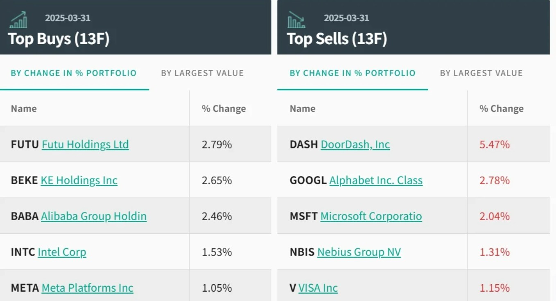Image resolution: width=556 pixels, height=301 pixels.
Task: Open the DoorDash, Inc link
Action: pyautogui.click(x=355, y=144)
